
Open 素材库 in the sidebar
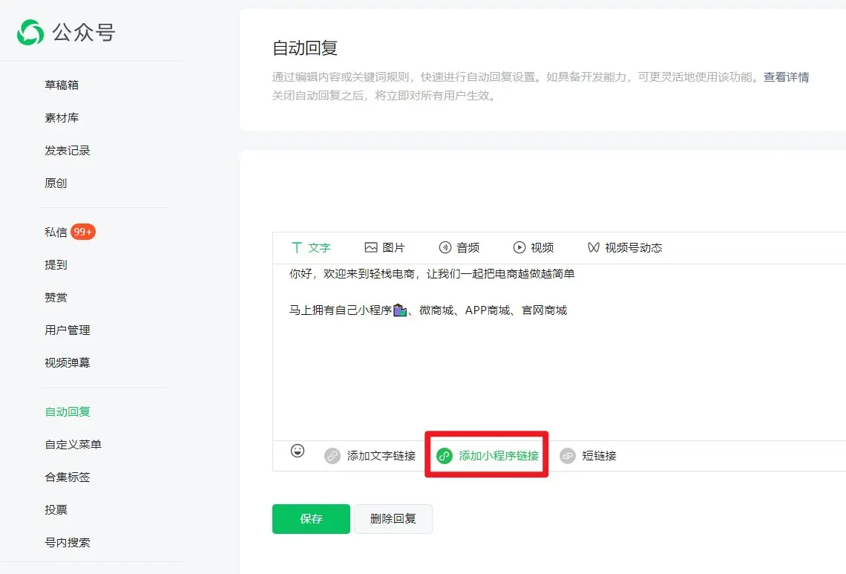coord(62,117)
